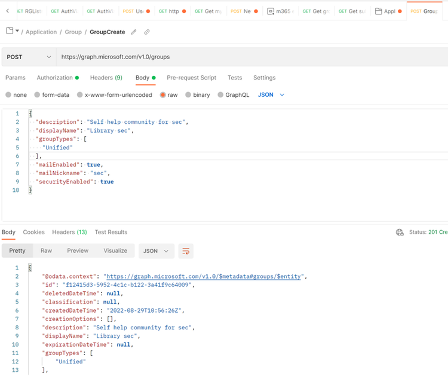Click the request type icon in breadcrumb
The image size is (448, 376).
10,32
